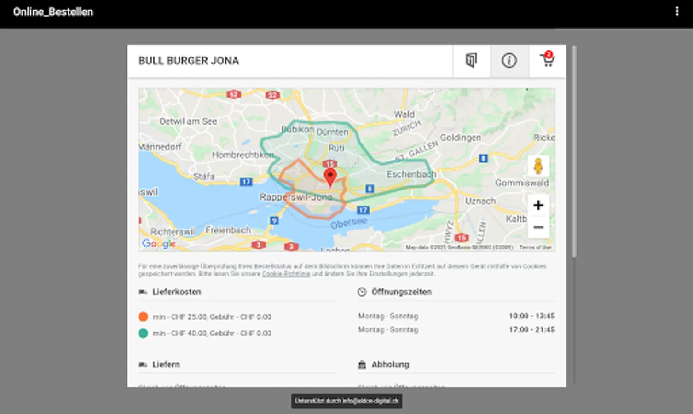
Task: Click the Öffnungszeiten heading
Action: point(402,292)
